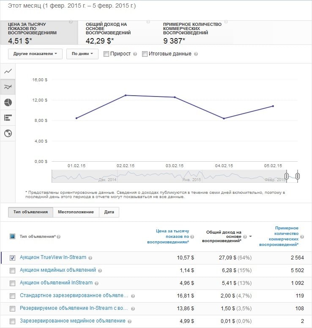Enable the Итоговые данные checkbox
Image resolution: width=312 pixels, height=328 pixels.
[145, 54]
